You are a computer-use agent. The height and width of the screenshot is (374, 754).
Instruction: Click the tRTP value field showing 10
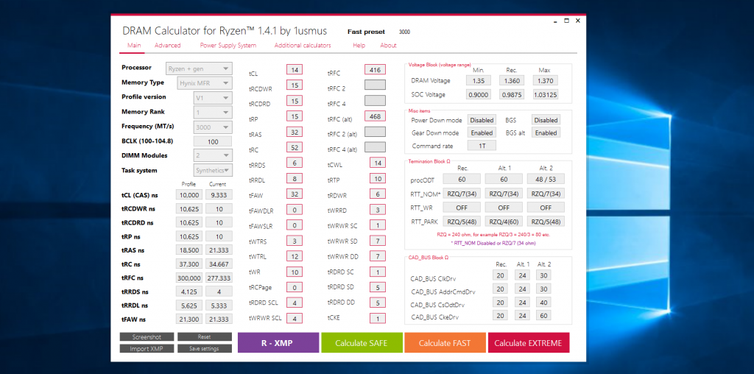click(x=378, y=179)
